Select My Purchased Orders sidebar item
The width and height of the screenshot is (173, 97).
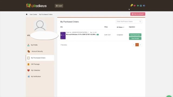pyautogui.click(x=40, y=58)
